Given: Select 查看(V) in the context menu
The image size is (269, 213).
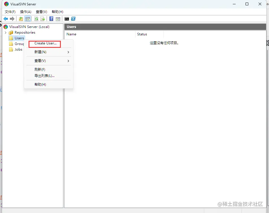Looking at the screenshot, I should point(49,61).
